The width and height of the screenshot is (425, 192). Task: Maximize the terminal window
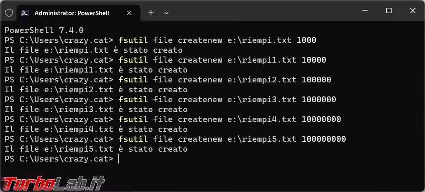coord(389,11)
